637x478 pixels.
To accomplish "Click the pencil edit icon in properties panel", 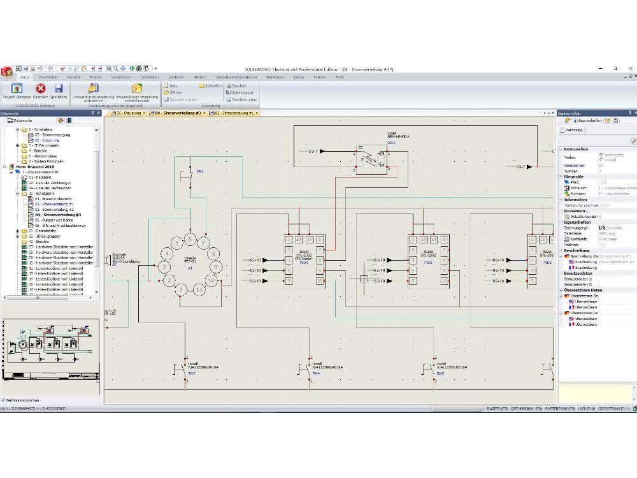I will (633, 141).
